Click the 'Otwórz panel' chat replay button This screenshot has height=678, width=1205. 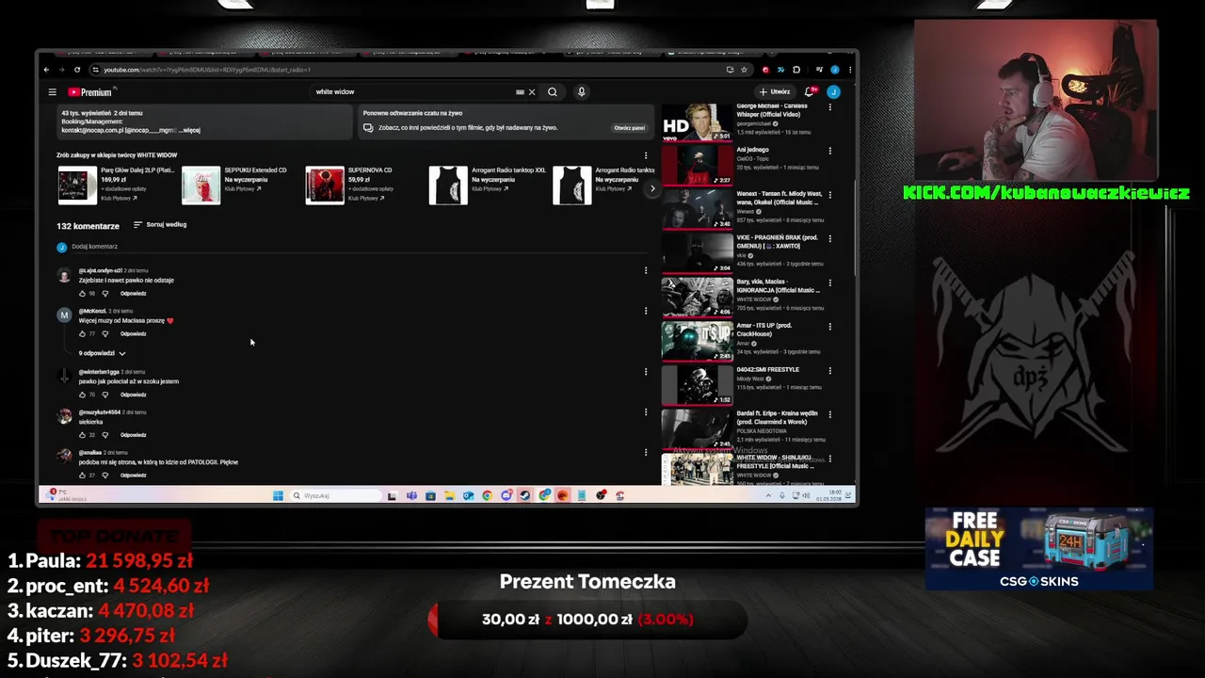630,128
